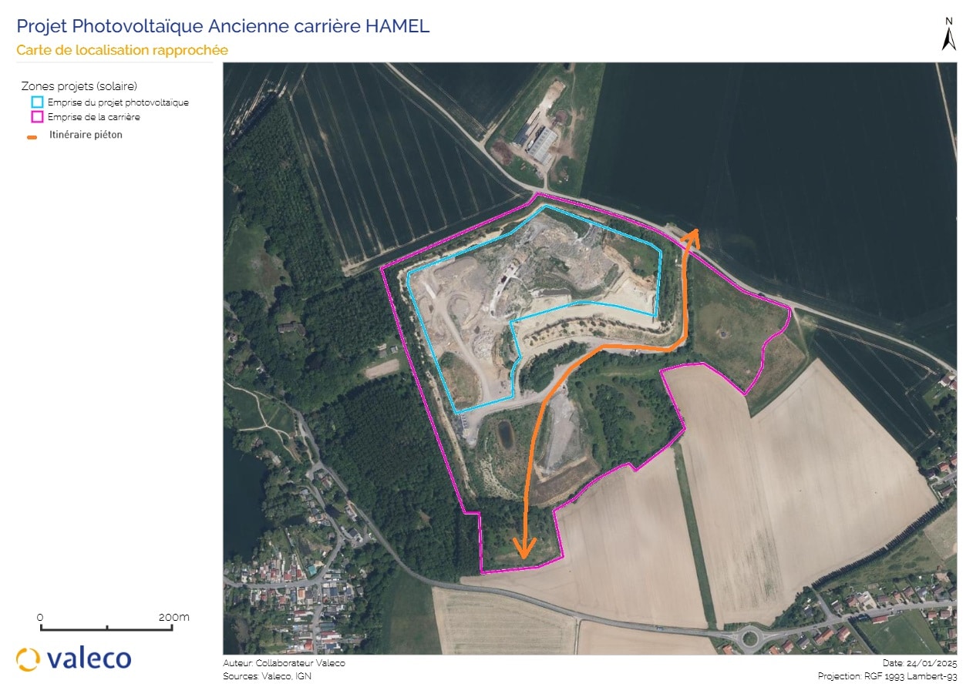Click the small pond inside the quarry
973x687 pixels.
pos(504,435)
